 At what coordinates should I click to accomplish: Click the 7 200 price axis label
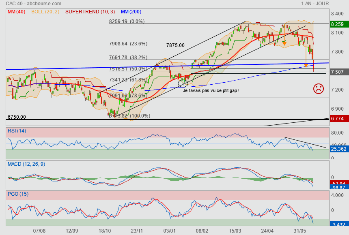337,90
